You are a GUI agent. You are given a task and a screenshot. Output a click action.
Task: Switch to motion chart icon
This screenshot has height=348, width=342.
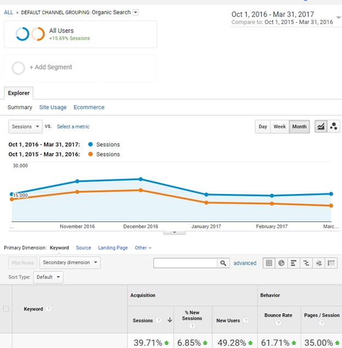(333, 127)
